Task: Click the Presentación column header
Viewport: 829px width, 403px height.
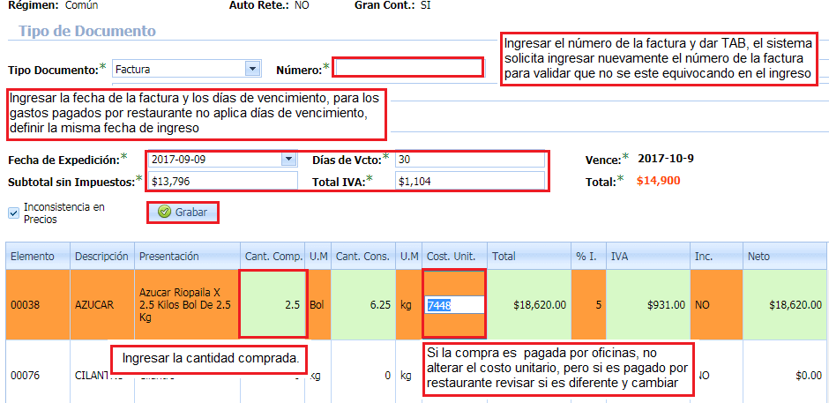Action: 187,257
